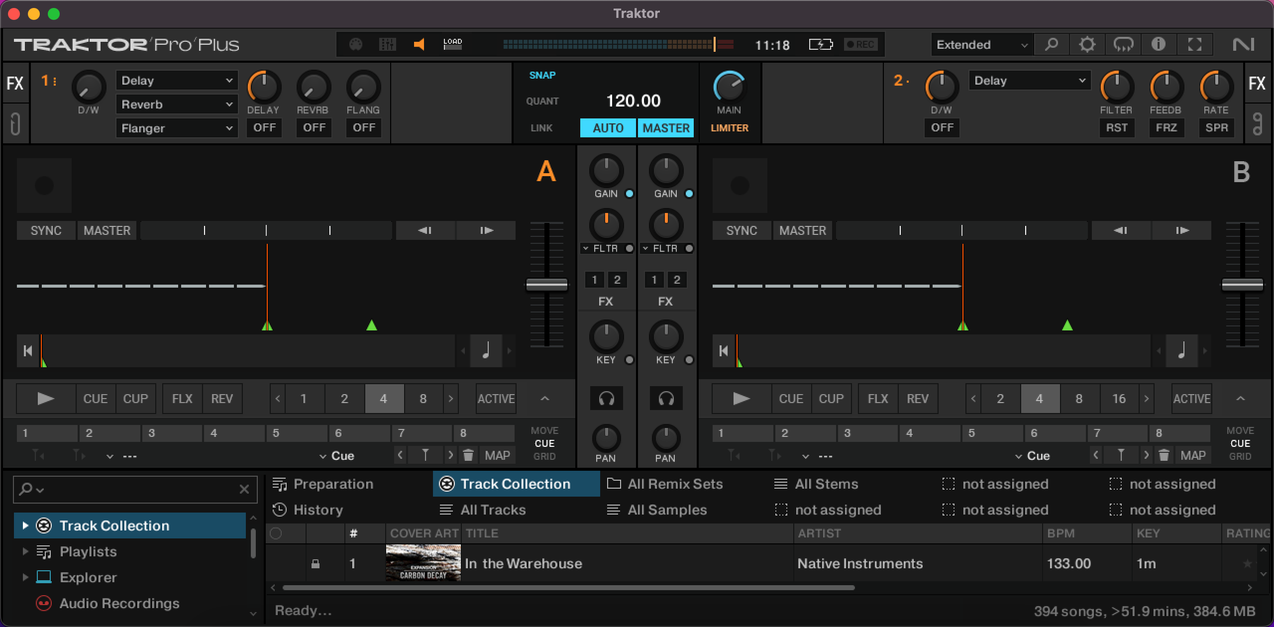Open Preferences via the gear icon
Image resolution: width=1274 pixels, height=627 pixels.
pos(1087,45)
